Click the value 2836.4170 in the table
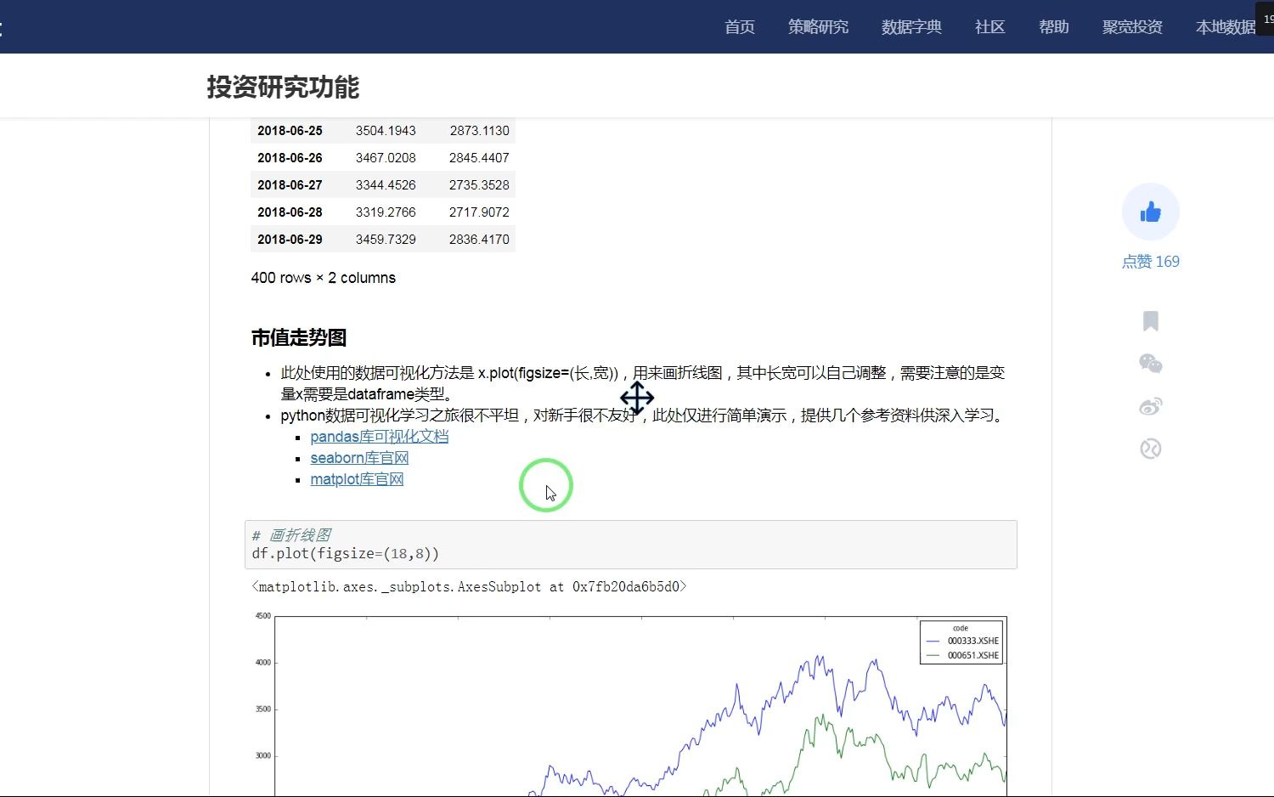The image size is (1274, 797). coord(479,240)
